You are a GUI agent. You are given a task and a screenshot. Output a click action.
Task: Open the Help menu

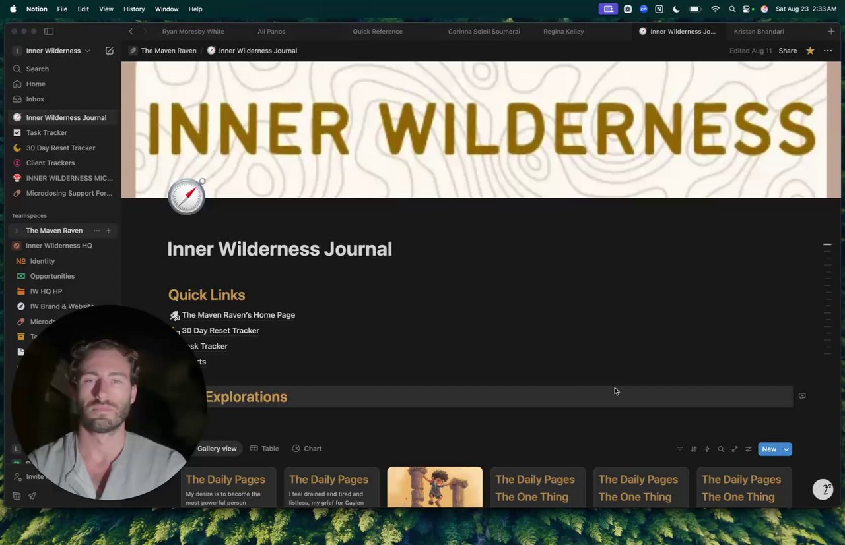[195, 9]
